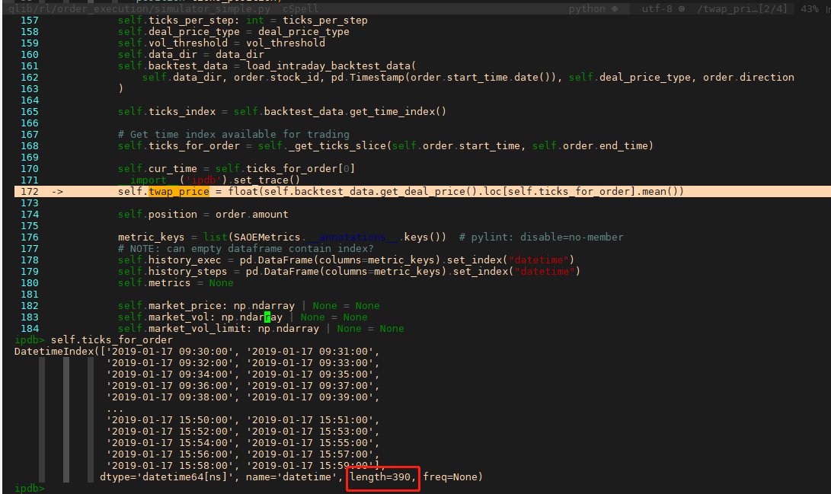Click the collapsed '...' row in DatetimeIndex output
This screenshot has width=831, height=494.
click(x=115, y=409)
